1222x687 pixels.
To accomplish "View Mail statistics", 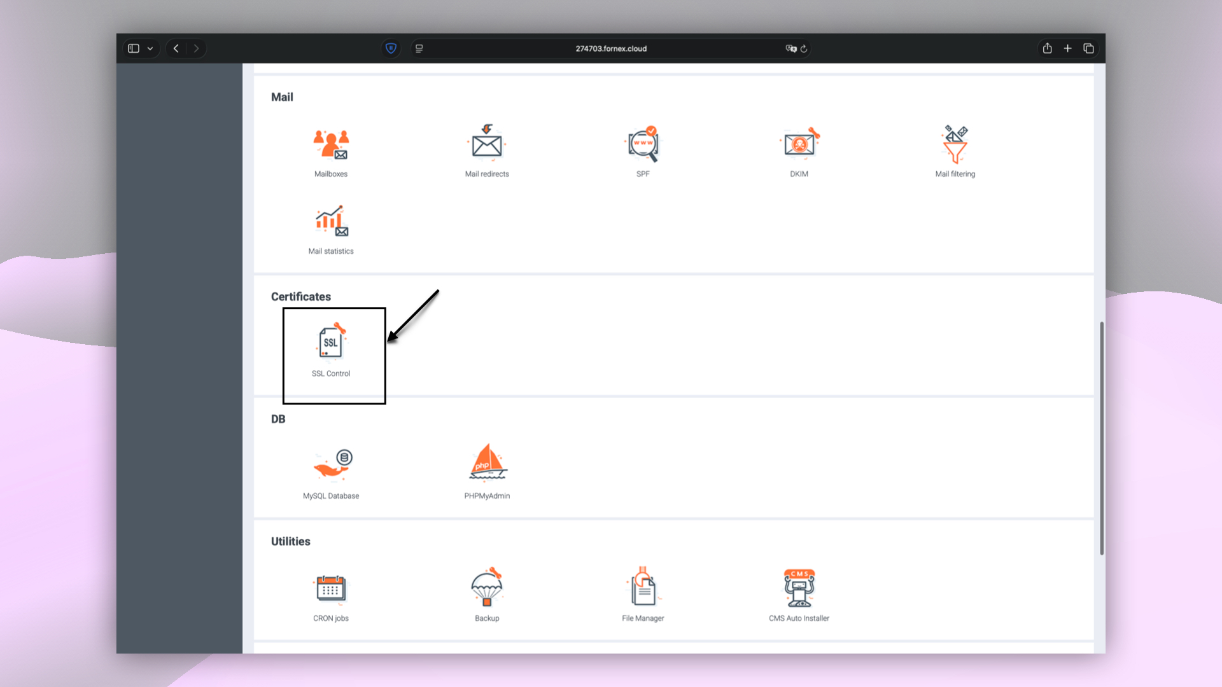I will pyautogui.click(x=330, y=222).
